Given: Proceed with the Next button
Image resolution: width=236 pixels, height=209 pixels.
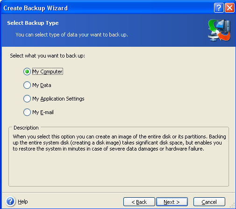Looking at the screenshot, I should [172, 202].
